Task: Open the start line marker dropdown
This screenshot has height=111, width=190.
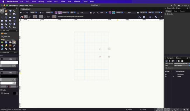Action: pyautogui.click(x=4, y=87)
